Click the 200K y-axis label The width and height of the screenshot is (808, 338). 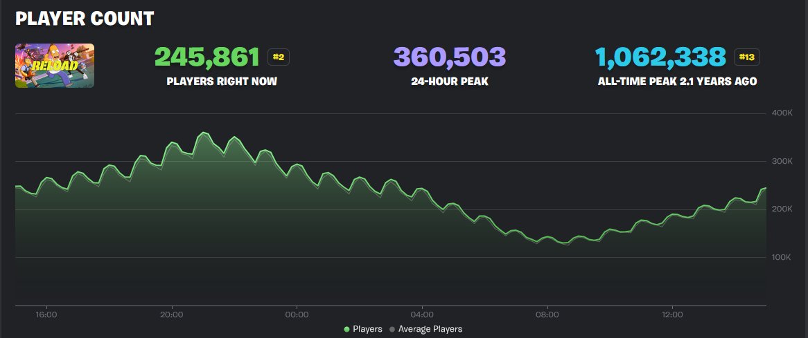781,209
